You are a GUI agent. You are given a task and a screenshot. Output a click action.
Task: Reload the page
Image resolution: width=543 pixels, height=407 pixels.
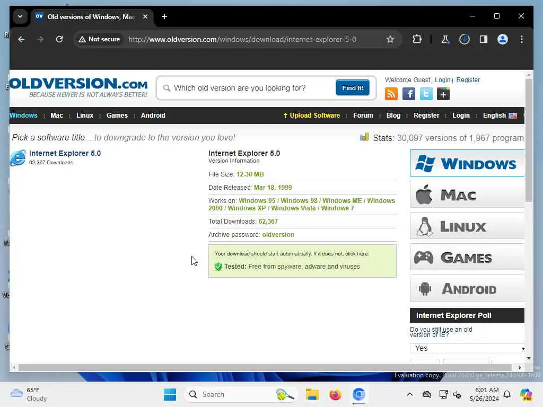pos(59,39)
